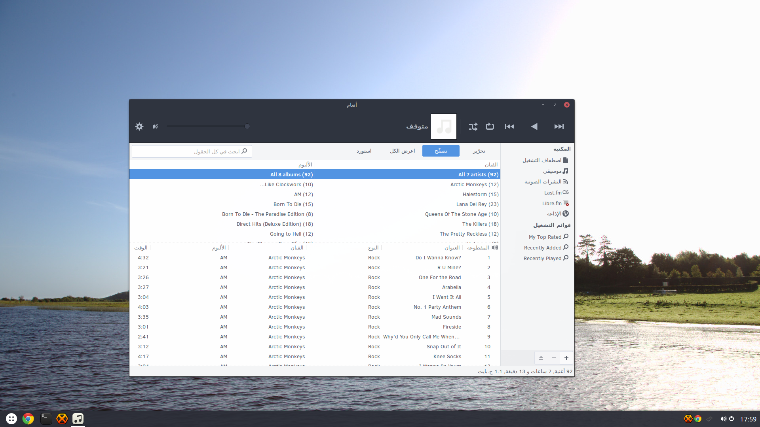Open Recently Played playlist

pos(546,258)
